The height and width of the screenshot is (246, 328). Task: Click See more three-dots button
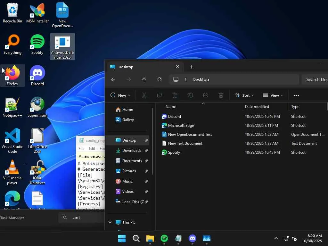coord(296,95)
